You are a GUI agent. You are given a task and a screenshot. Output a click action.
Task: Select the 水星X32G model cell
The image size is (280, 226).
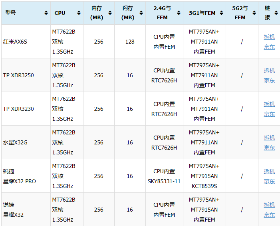(x=26, y=142)
